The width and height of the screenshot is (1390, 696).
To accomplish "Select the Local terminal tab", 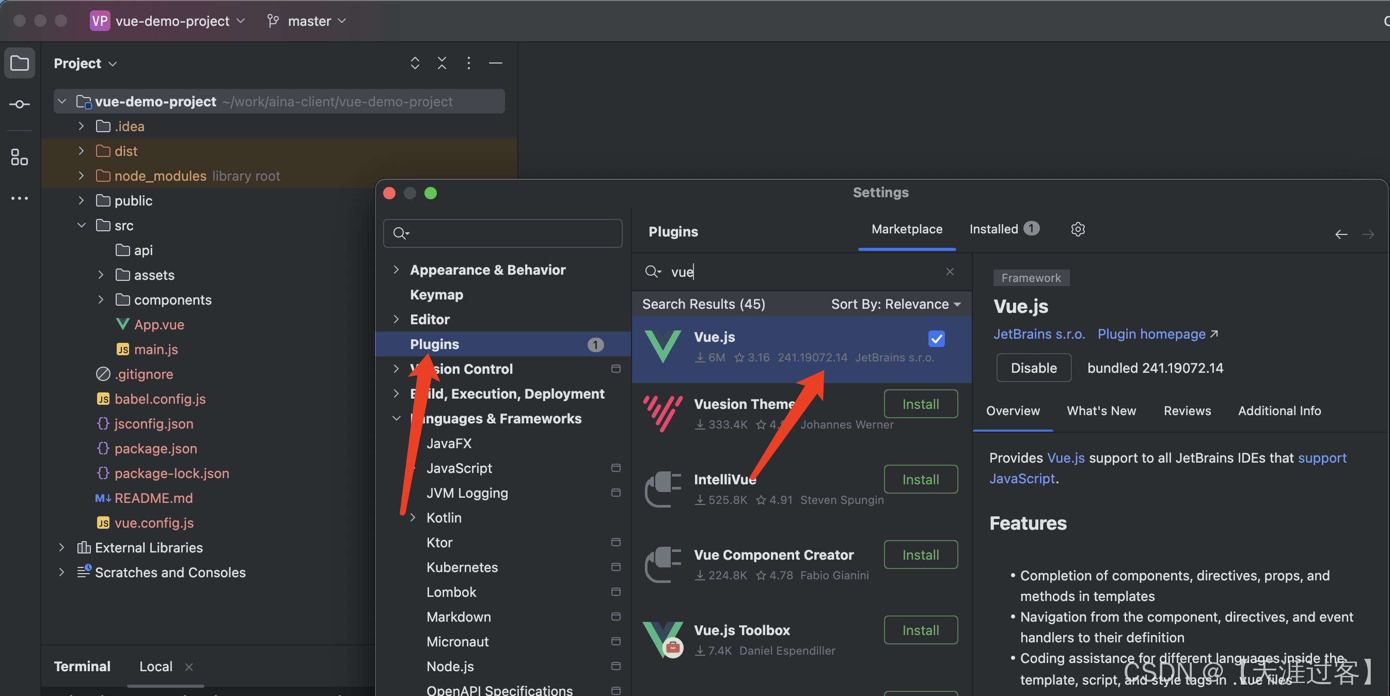I will click(x=155, y=667).
